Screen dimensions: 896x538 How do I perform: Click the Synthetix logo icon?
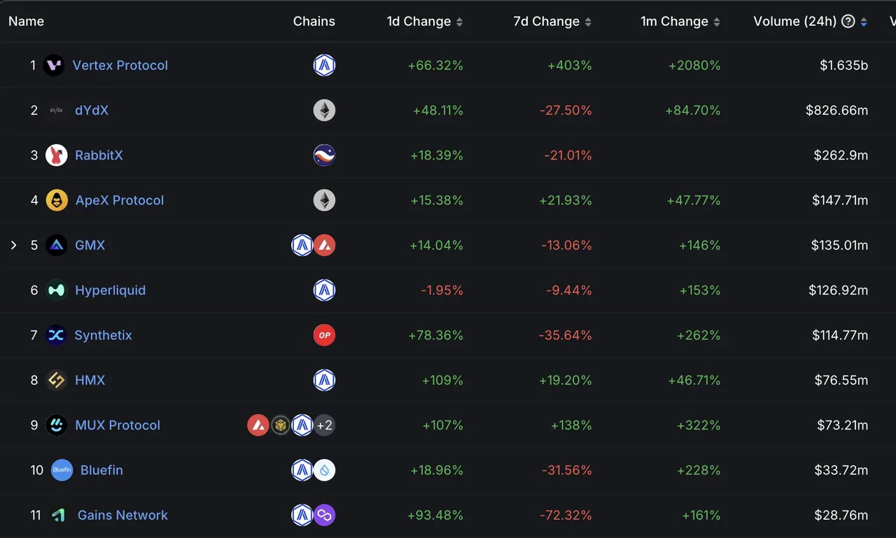tap(55, 335)
